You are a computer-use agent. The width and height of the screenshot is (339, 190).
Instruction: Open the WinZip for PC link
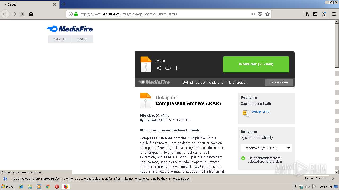coord(261,112)
